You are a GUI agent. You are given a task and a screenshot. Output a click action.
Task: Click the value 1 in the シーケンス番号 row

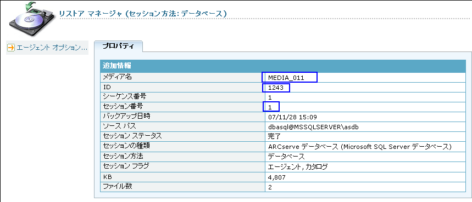(270, 97)
